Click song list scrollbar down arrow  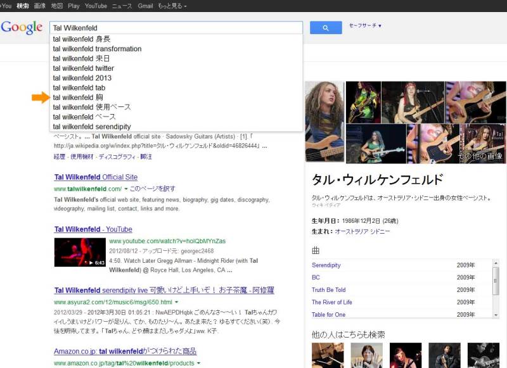(x=496, y=315)
